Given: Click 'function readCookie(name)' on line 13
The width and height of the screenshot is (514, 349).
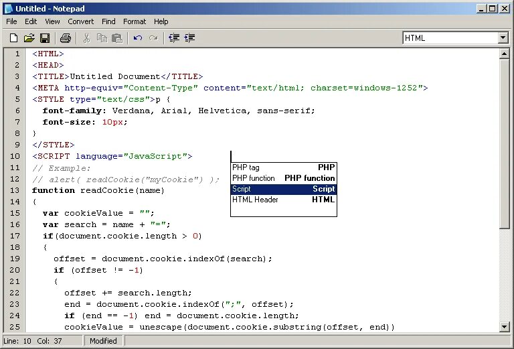Looking at the screenshot, I should click(x=98, y=190).
